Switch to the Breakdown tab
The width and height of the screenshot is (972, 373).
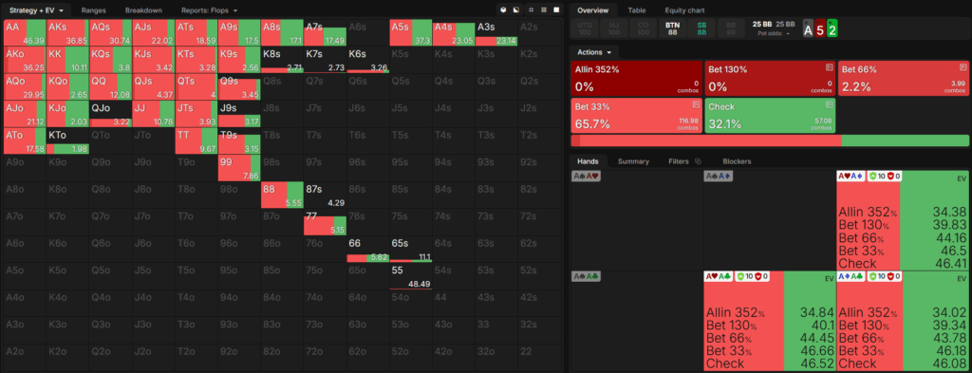pos(144,10)
